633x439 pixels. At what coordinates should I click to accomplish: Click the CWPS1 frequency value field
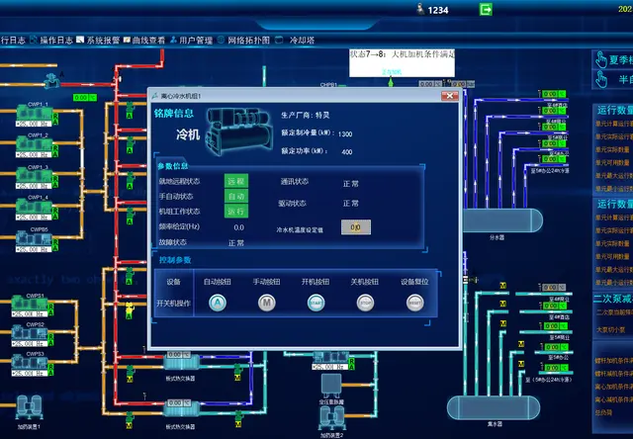(30, 314)
